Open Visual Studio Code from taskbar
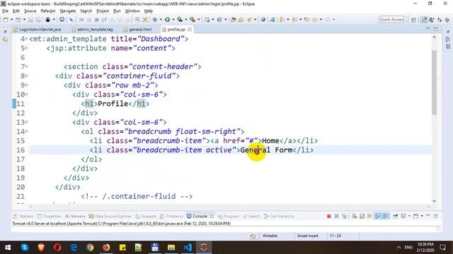Image resolution: width=453 pixels, height=254 pixels. (x=188, y=248)
